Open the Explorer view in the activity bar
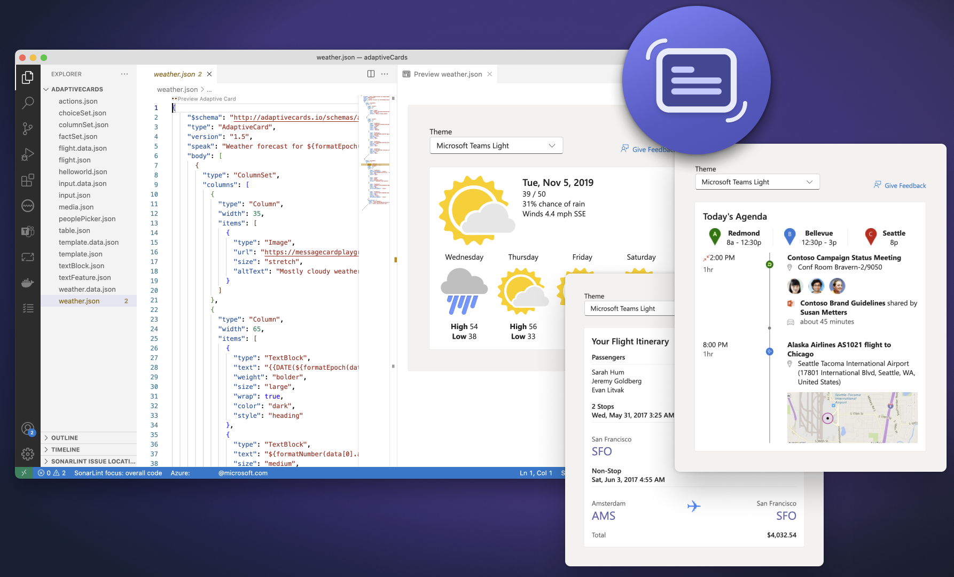 [x=28, y=77]
